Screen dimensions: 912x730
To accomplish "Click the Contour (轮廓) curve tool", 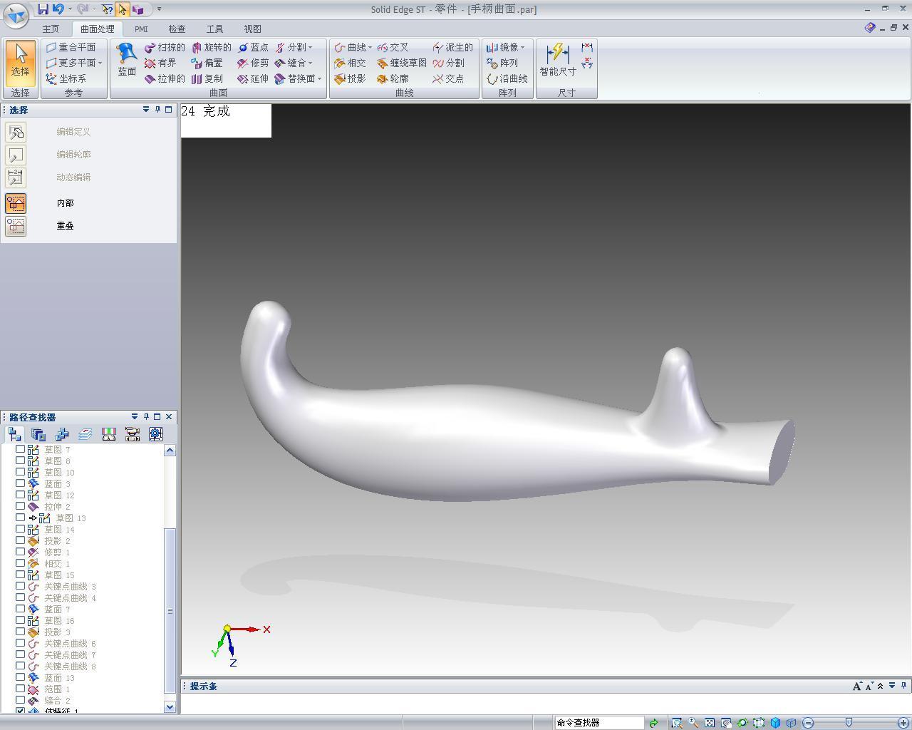I will (x=393, y=78).
